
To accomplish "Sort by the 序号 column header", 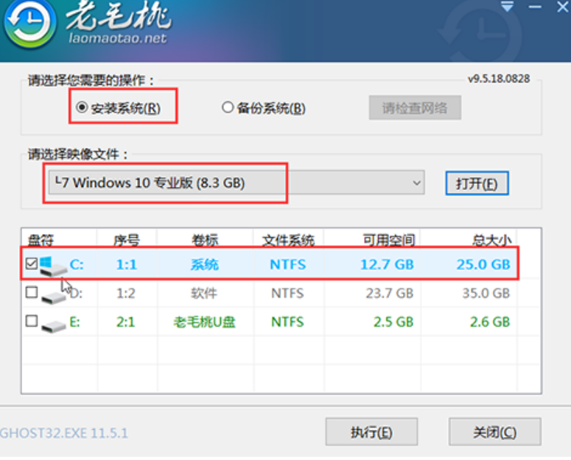I will [127, 240].
